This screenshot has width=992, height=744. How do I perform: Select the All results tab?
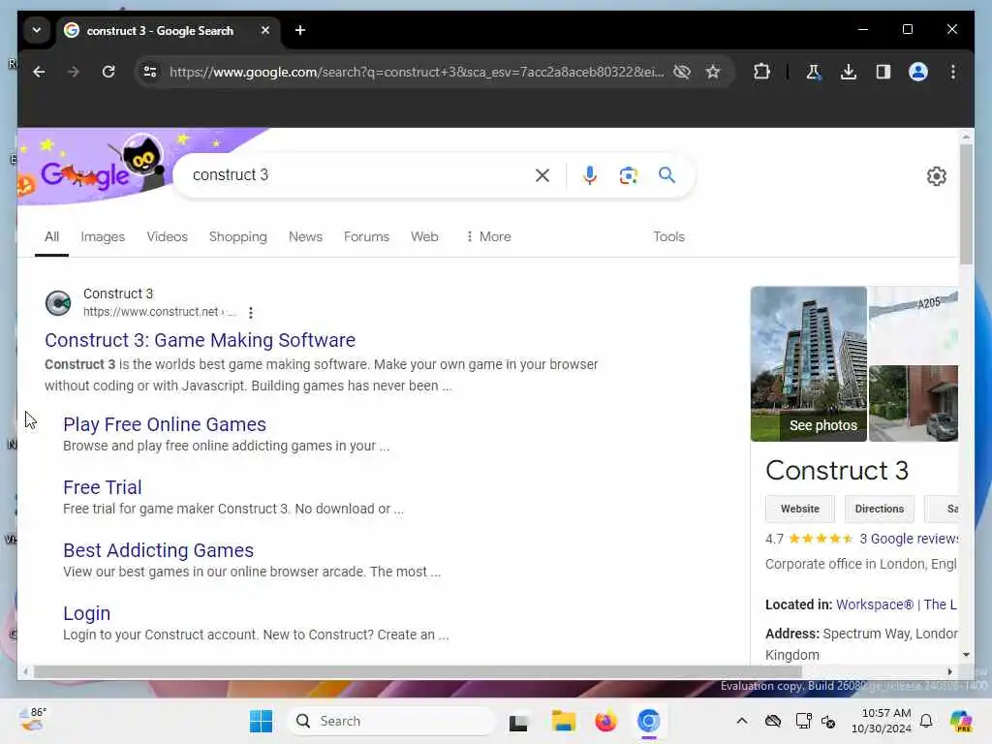coord(52,236)
